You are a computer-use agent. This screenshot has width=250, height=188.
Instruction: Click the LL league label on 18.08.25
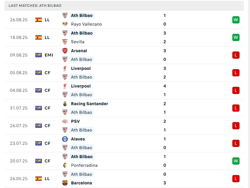click(x=47, y=37)
